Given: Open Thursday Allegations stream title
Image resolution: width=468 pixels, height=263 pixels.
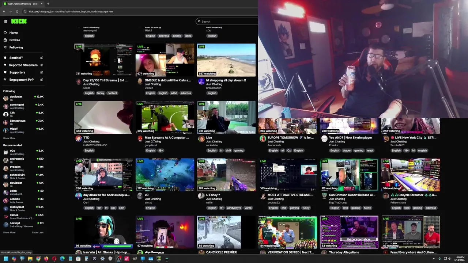Looking at the screenshot, I should [x=344, y=252].
